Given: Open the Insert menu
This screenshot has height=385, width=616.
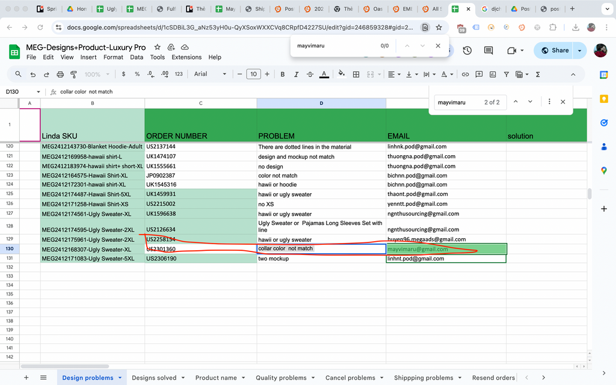Looking at the screenshot, I should tap(88, 57).
